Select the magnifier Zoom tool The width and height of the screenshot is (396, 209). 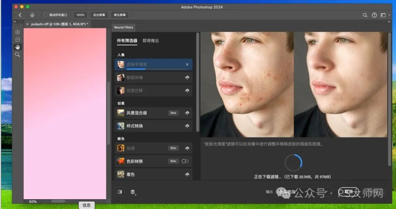point(18,55)
